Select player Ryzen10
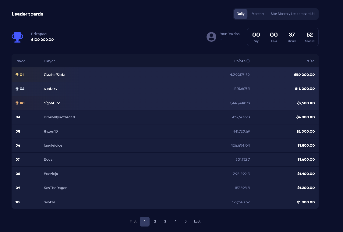Viewport: 343px width, 232px height. [51, 131]
